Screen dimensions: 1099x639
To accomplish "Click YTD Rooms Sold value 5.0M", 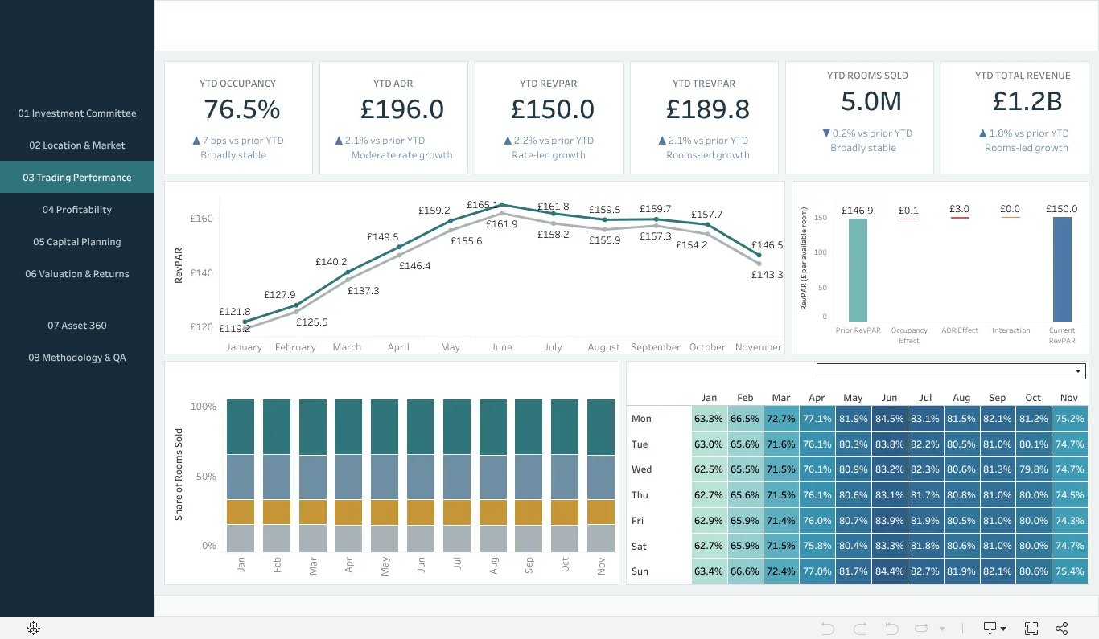I will [x=871, y=101].
